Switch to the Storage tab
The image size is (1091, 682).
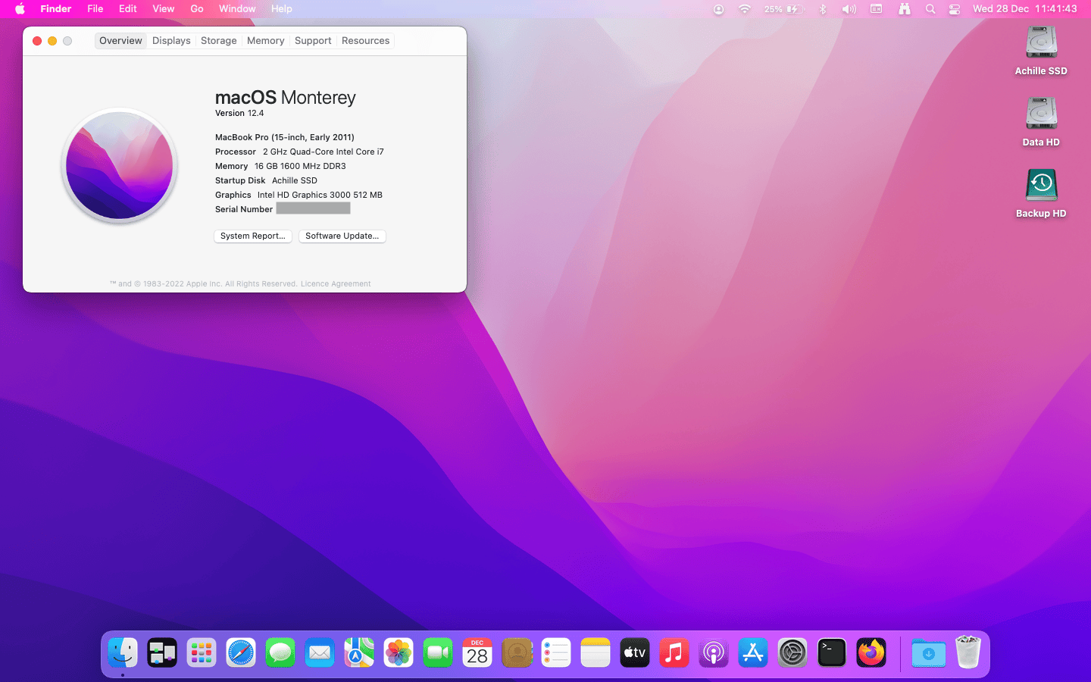click(218, 40)
